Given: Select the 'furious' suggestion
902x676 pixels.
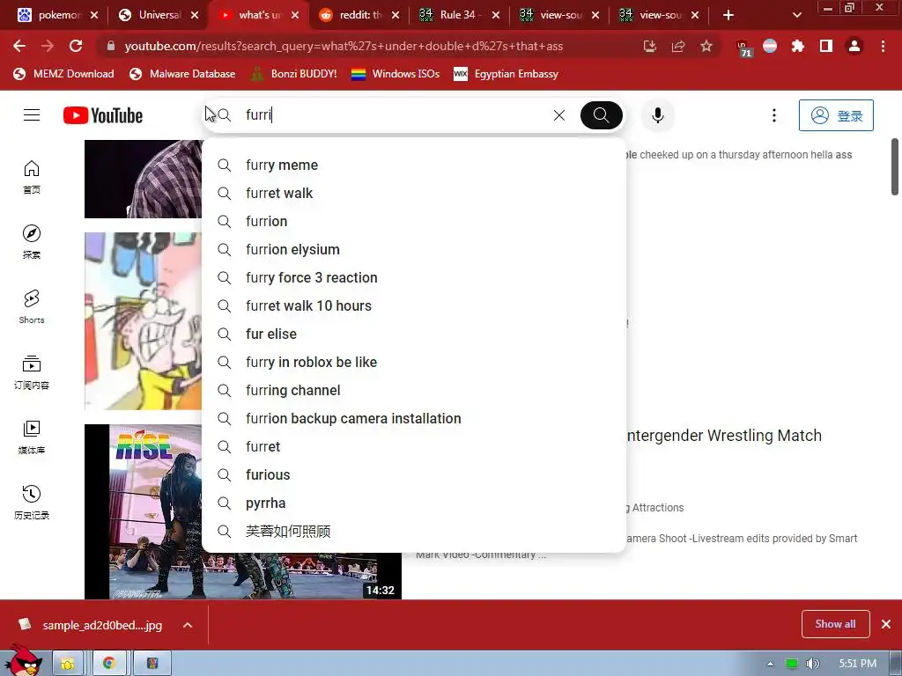Looking at the screenshot, I should coord(414,474).
